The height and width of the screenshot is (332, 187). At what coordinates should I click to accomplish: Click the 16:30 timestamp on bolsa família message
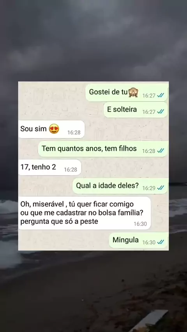pyautogui.click(x=140, y=224)
